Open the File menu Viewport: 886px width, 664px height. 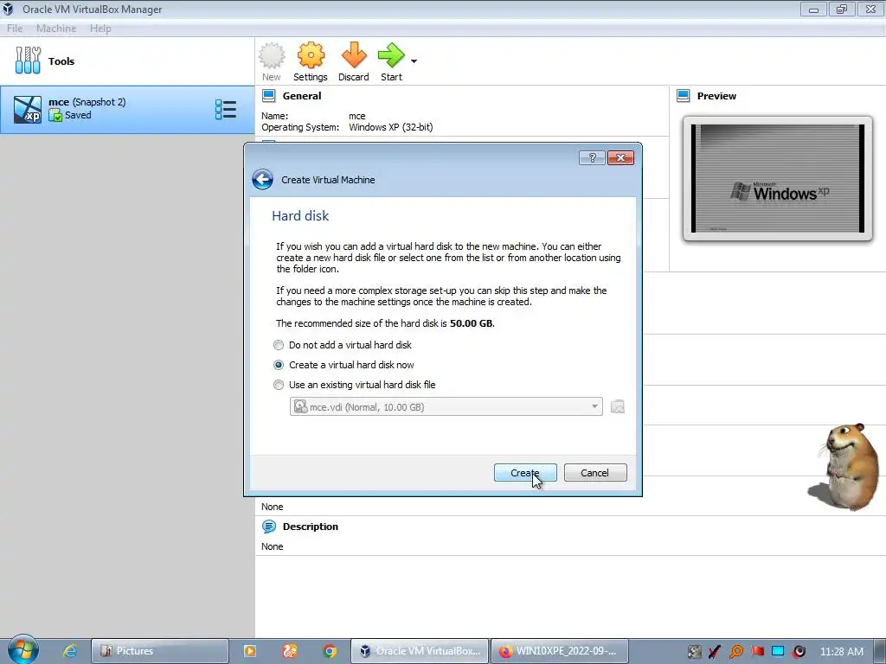click(15, 29)
